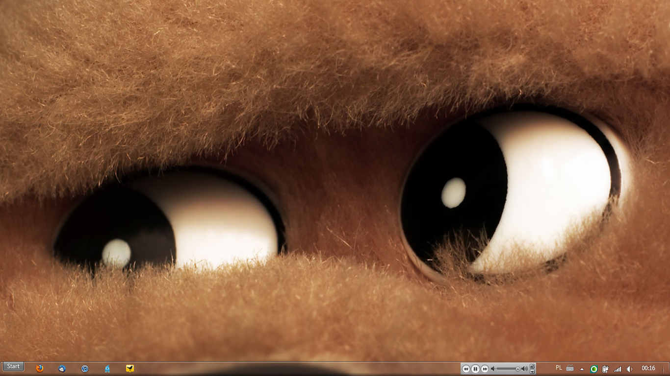Launch Firefox from the taskbar
Image resolution: width=670 pixels, height=376 pixels.
(x=40, y=368)
